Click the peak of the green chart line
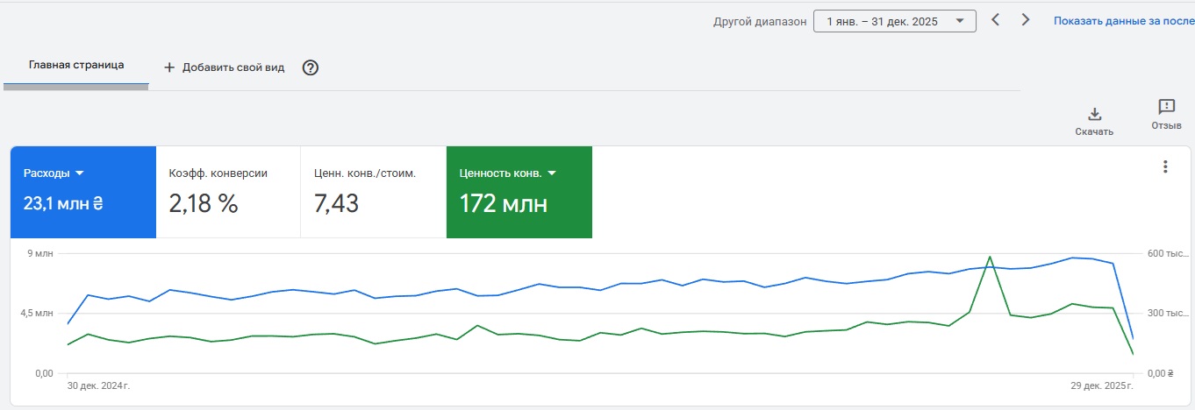Viewport: 1195px width, 410px height. click(x=990, y=257)
